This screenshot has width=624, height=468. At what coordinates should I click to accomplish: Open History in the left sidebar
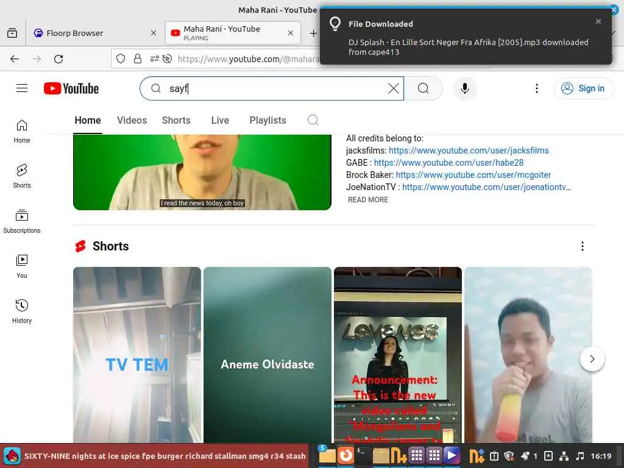point(22,311)
